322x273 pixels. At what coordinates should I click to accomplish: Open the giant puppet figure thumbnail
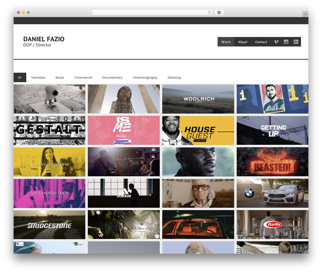(124, 99)
